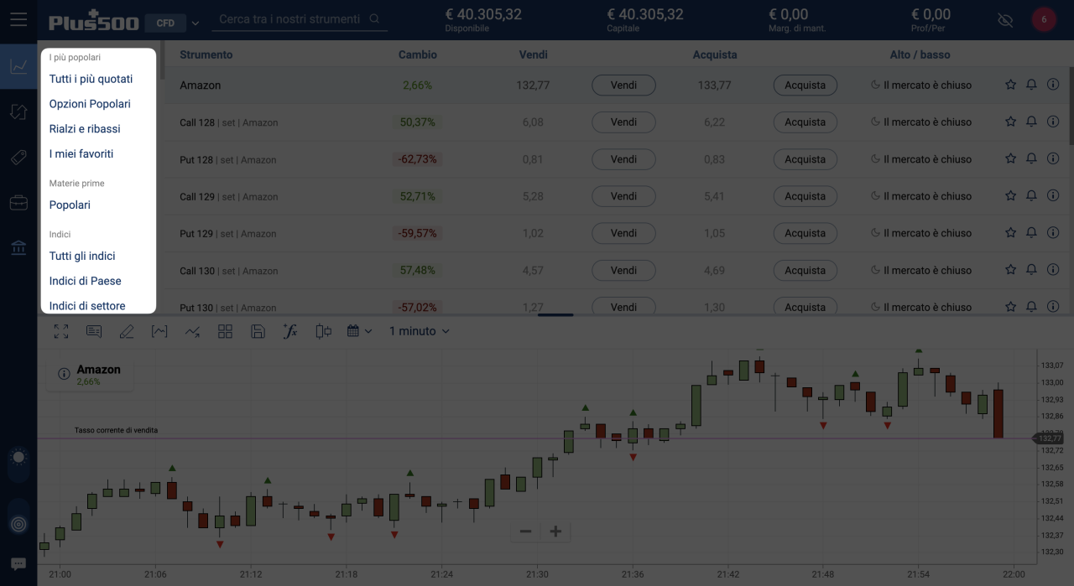Viewport: 1074px width, 586px height.
Task: Star the Put 129 Amazon option
Action: pos(1011,233)
